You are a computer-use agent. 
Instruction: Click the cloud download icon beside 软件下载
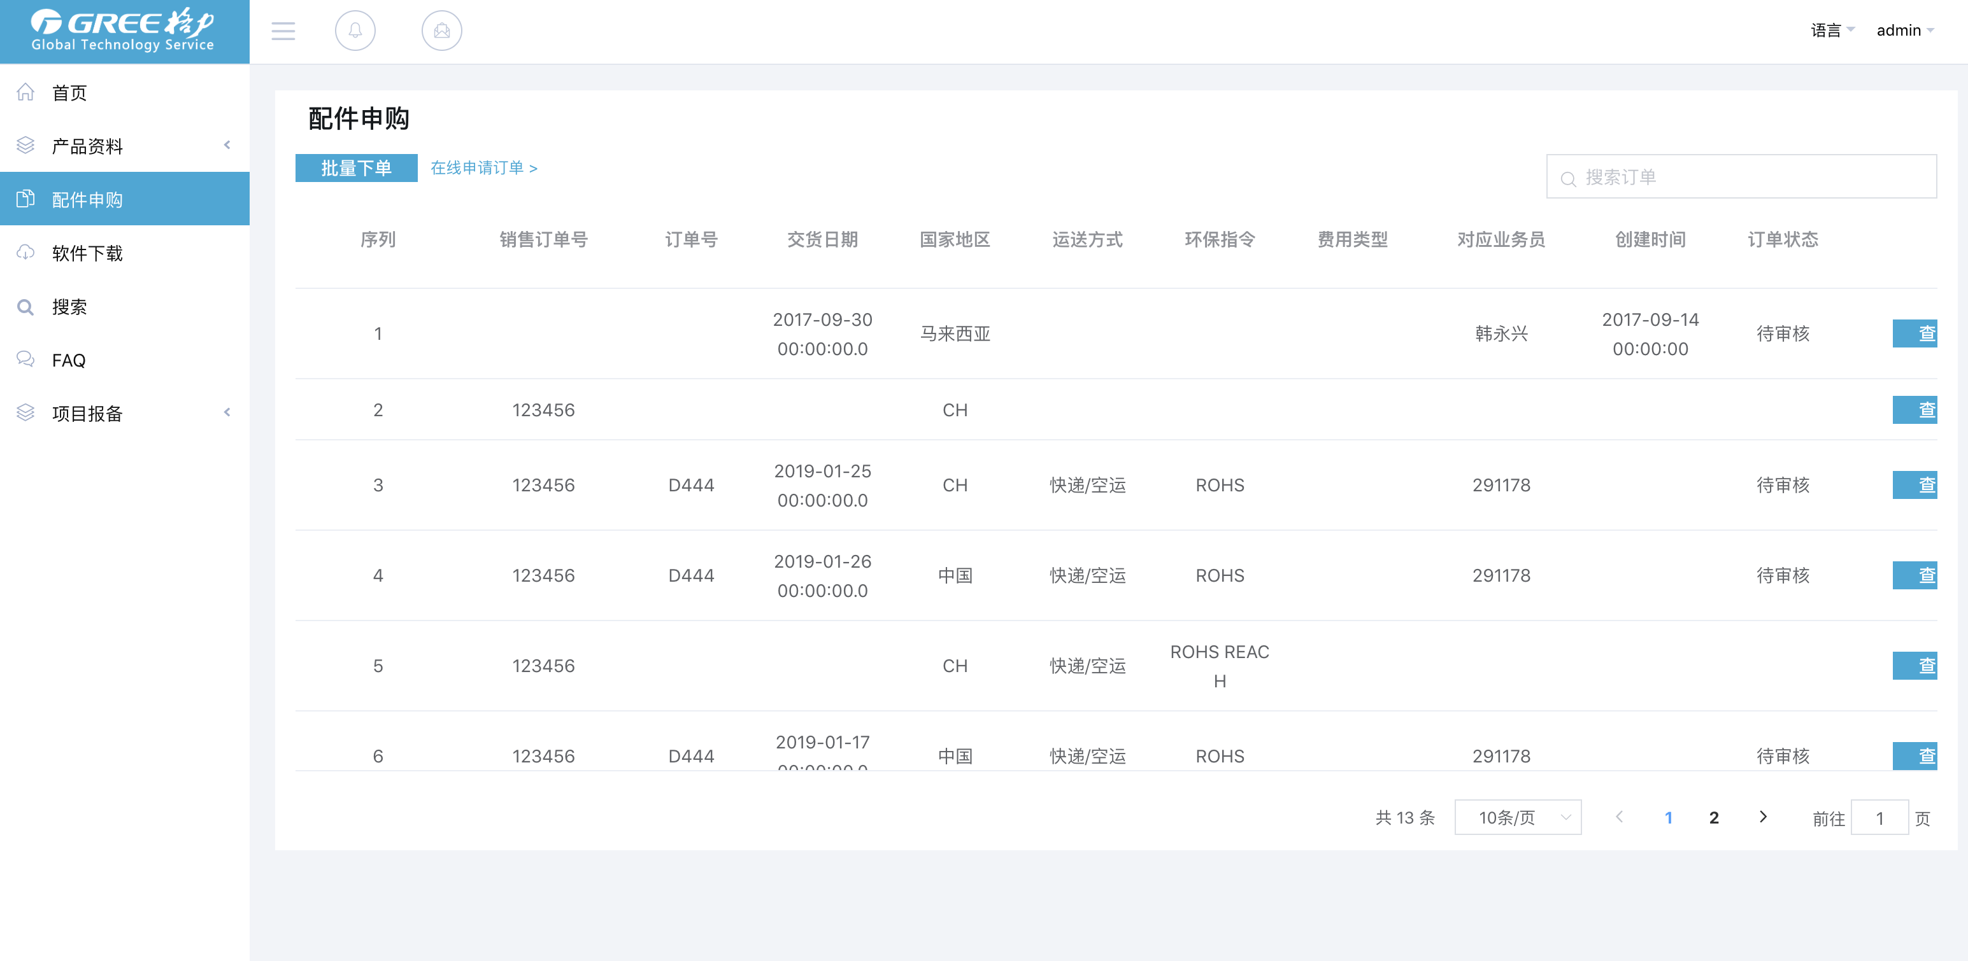pos(26,253)
